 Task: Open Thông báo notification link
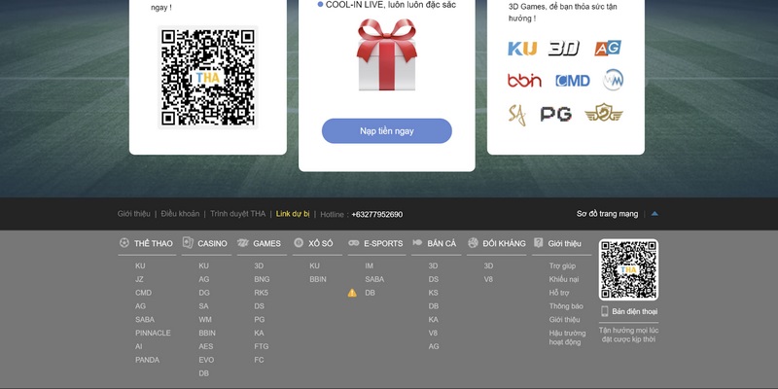tap(566, 306)
